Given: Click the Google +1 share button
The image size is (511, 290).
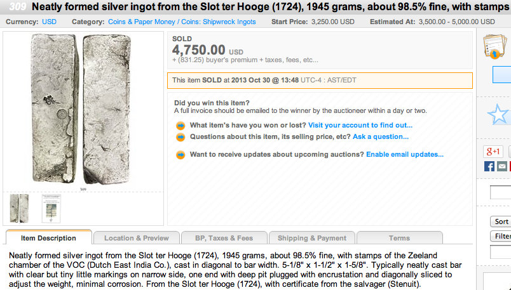Looking at the screenshot, I should pyautogui.click(x=494, y=151).
